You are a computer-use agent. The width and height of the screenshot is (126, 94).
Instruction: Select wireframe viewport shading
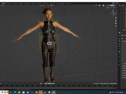tap(109, 5)
